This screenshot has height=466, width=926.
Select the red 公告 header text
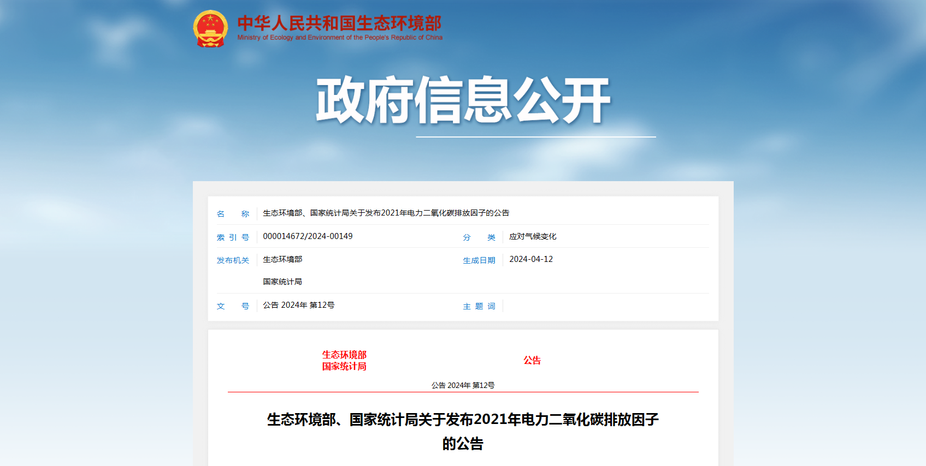(x=532, y=360)
